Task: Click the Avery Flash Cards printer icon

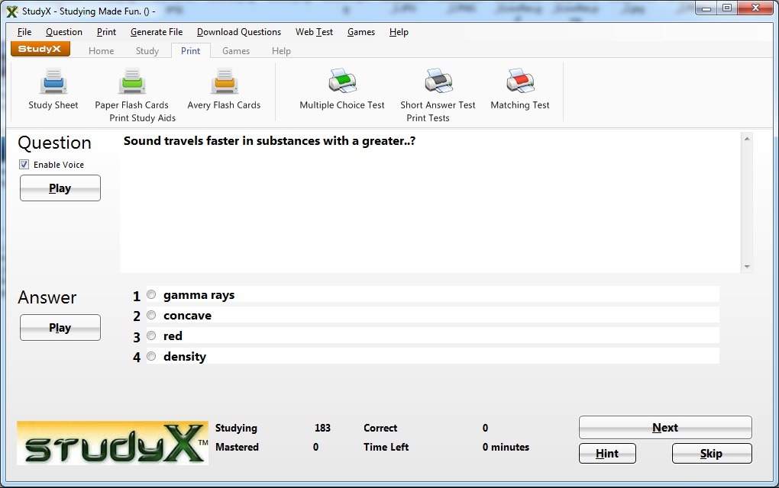Action: click(x=224, y=81)
